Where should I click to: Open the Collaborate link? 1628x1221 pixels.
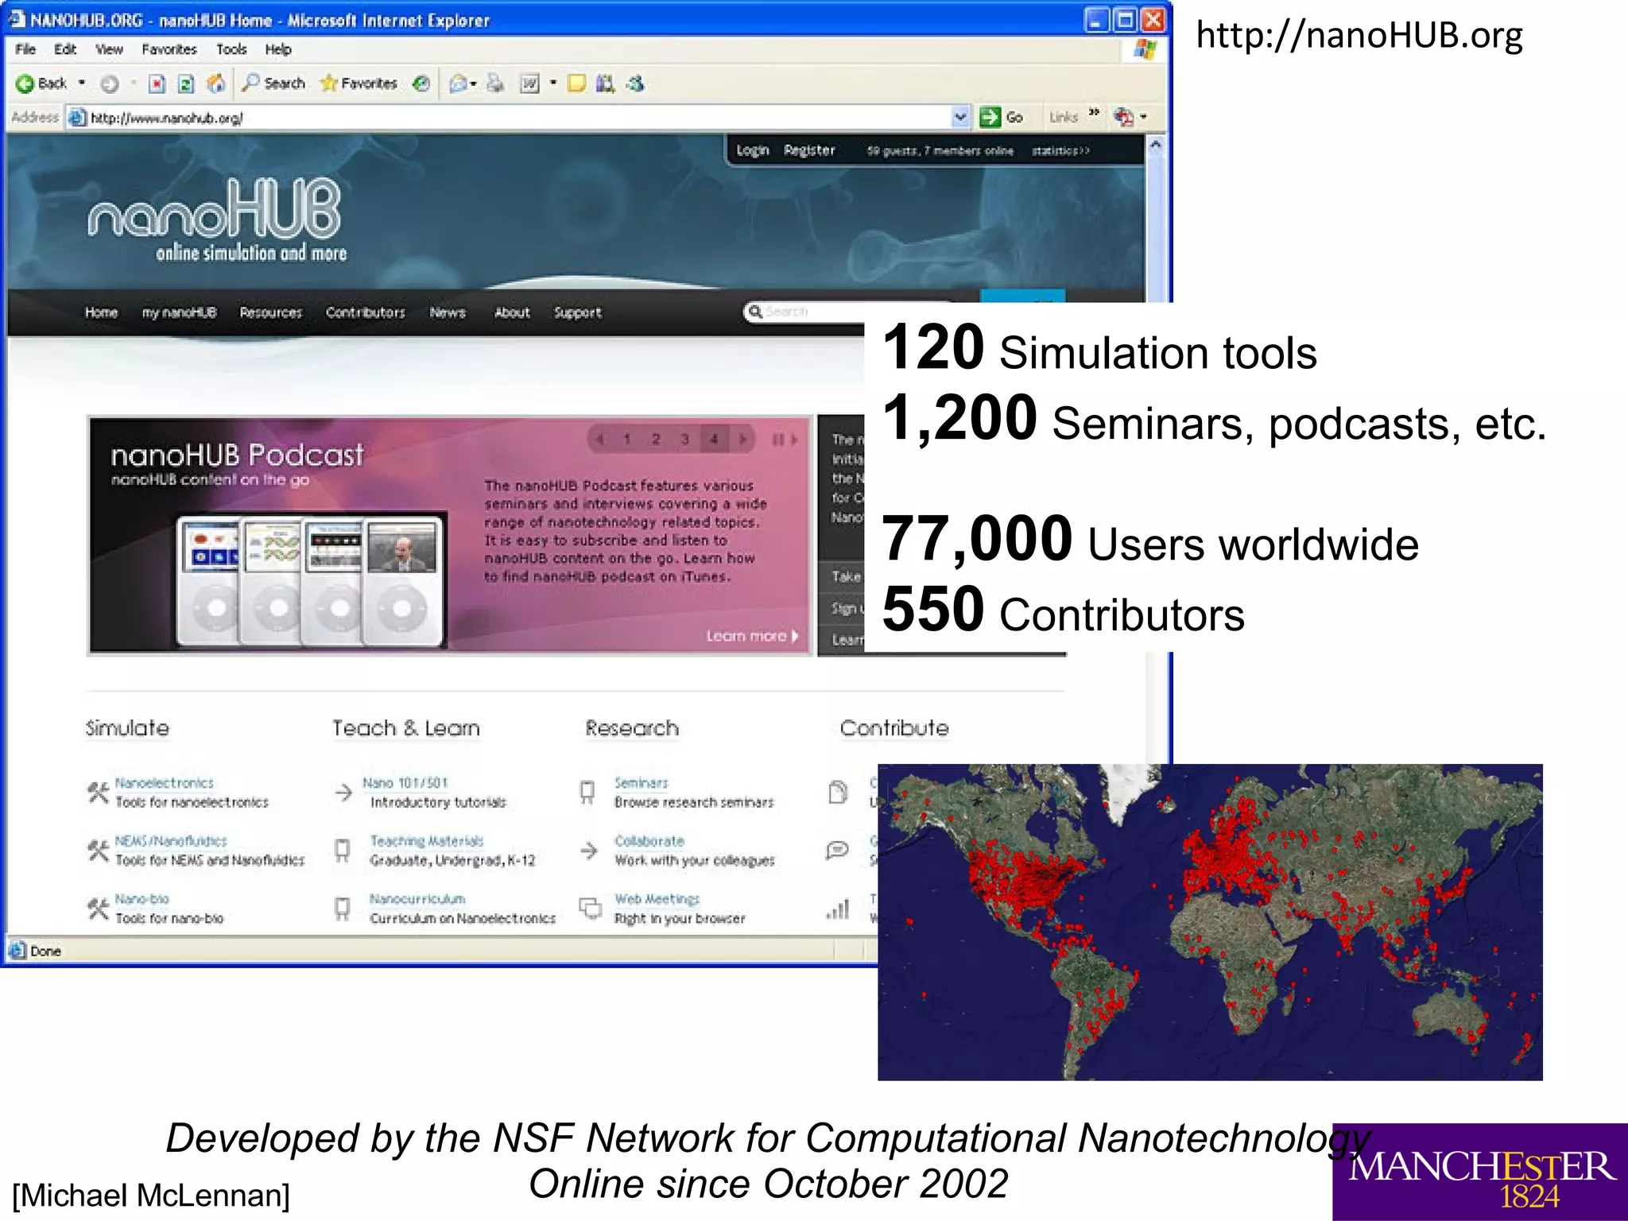coord(649,841)
